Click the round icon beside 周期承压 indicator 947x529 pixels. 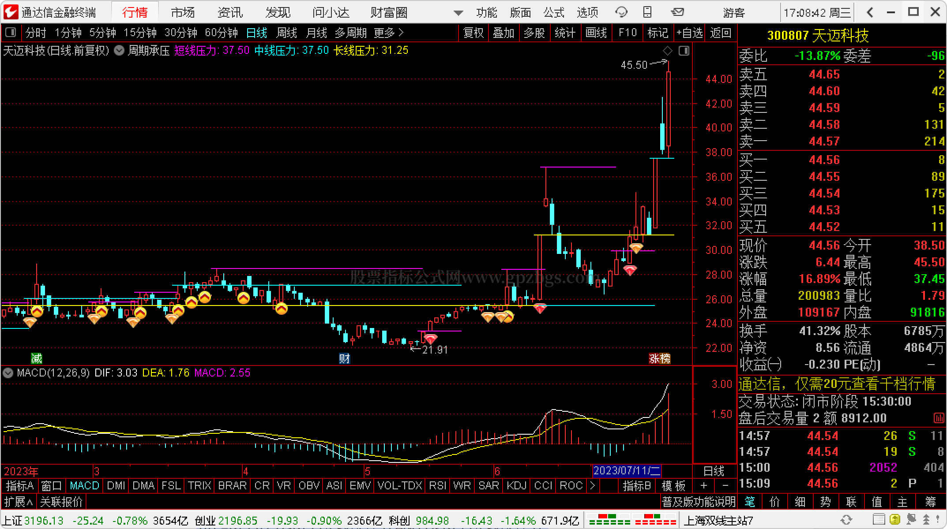click(x=119, y=51)
